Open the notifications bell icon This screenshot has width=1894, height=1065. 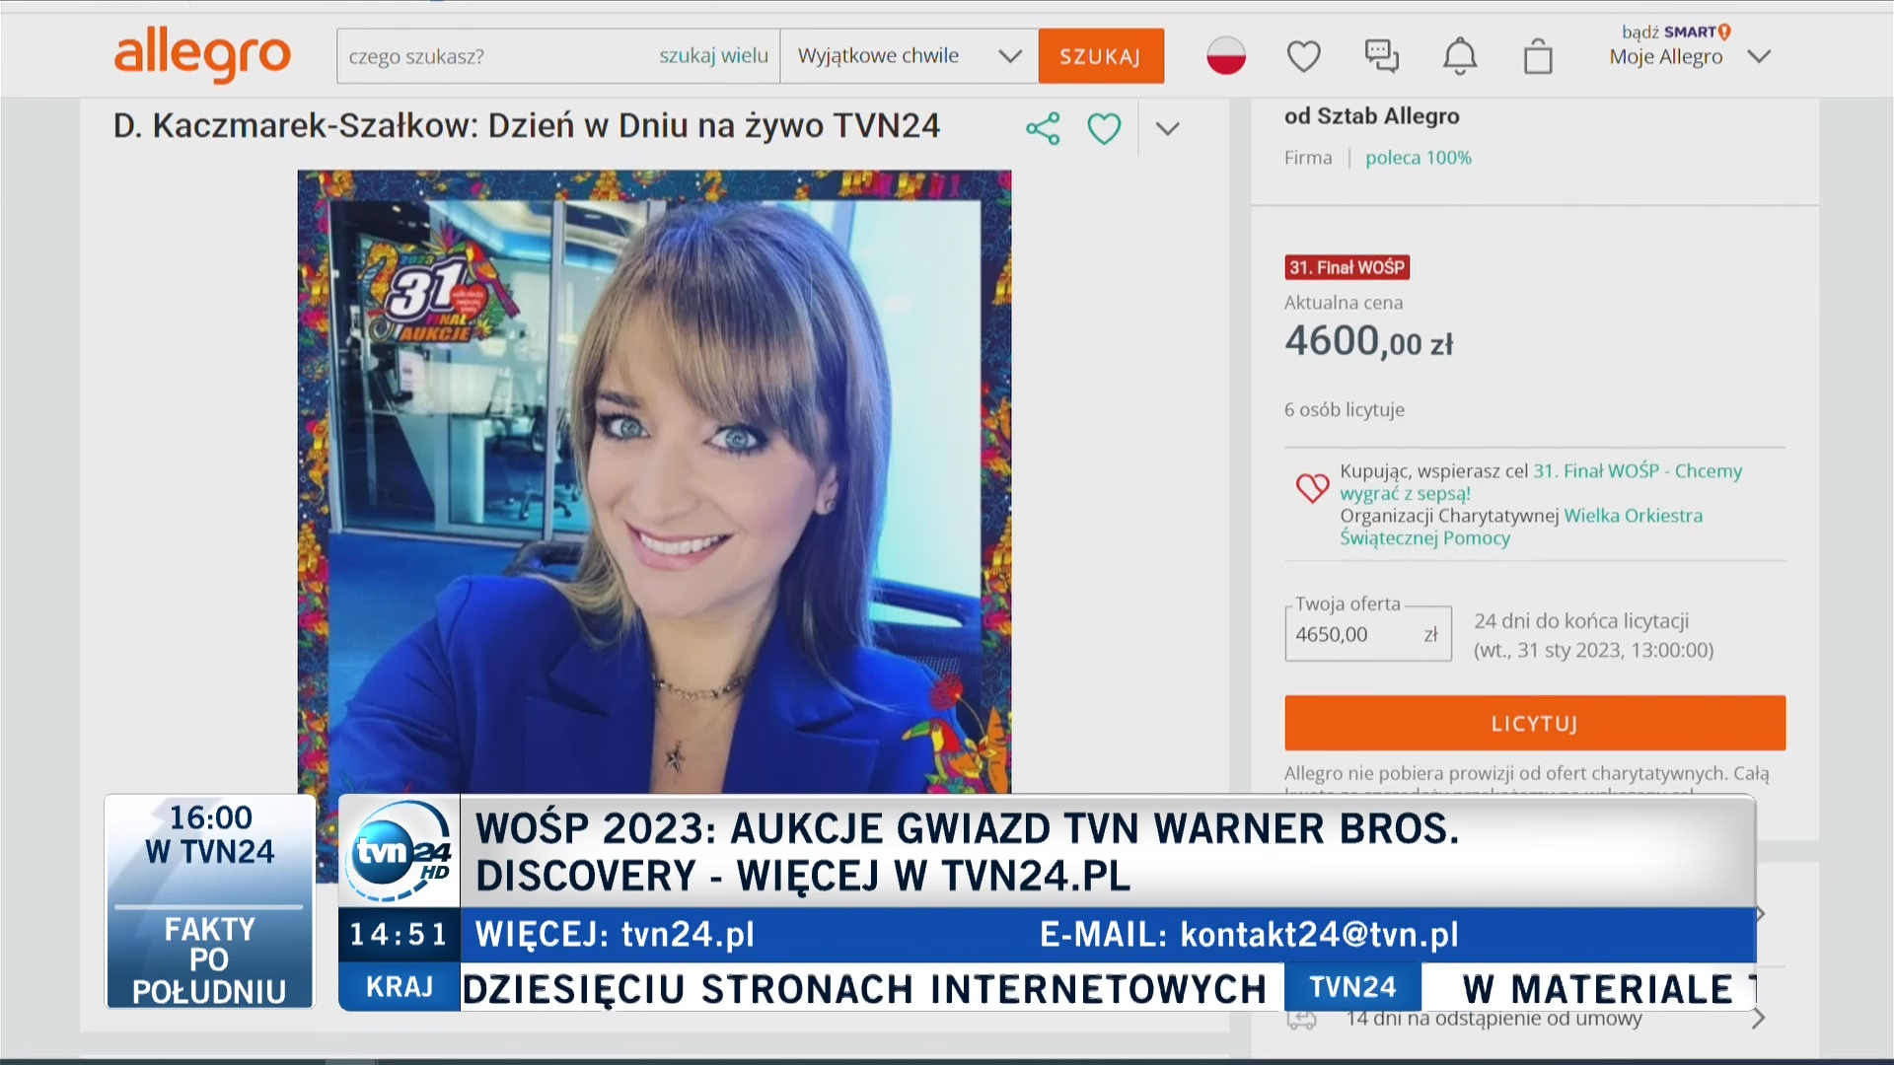pos(1460,56)
